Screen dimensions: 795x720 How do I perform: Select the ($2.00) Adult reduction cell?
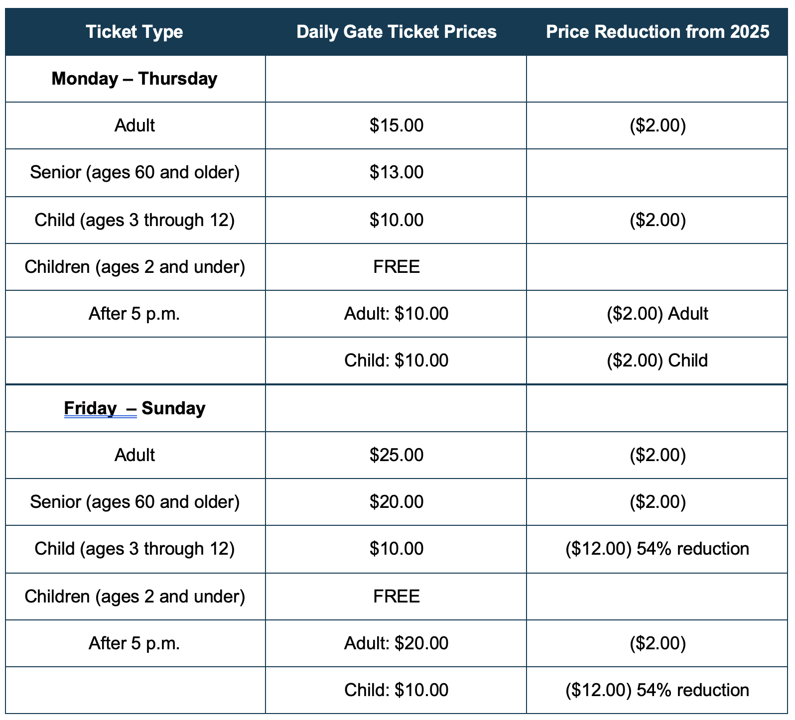658,314
